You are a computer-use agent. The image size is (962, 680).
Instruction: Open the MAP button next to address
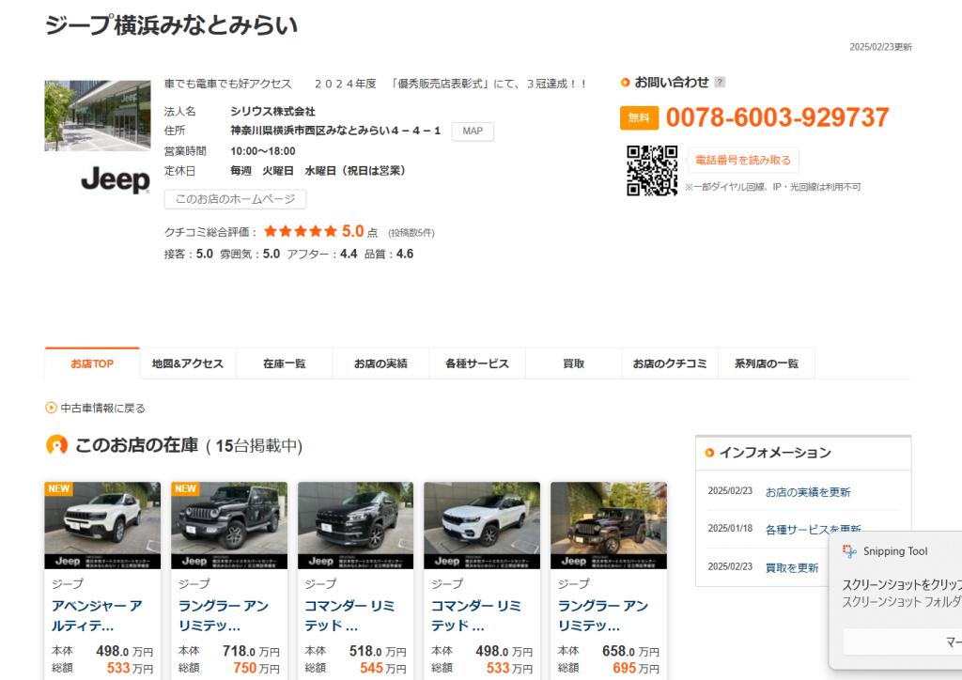point(473,131)
